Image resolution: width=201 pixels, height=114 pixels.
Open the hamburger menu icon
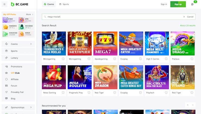coord(5,4)
